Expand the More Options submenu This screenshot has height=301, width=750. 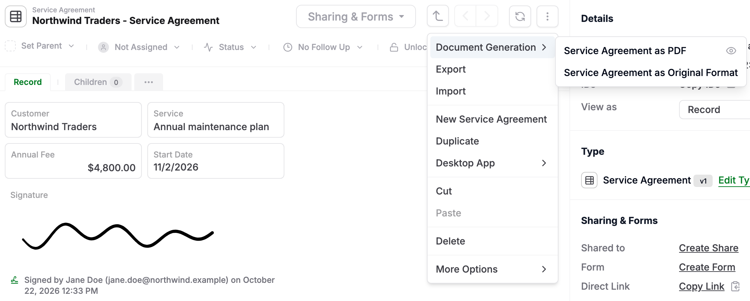[x=492, y=269]
